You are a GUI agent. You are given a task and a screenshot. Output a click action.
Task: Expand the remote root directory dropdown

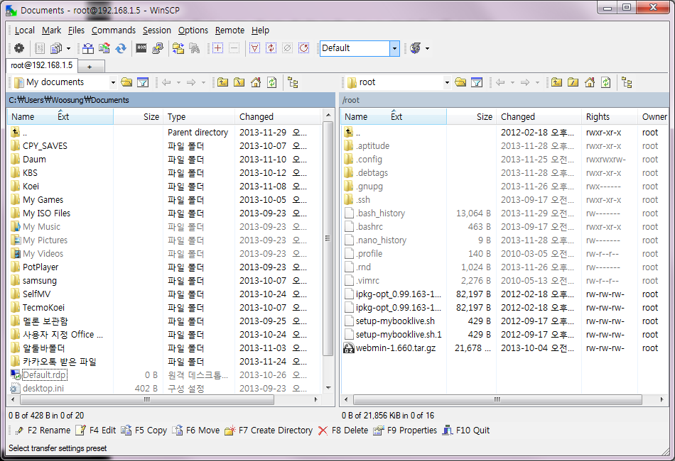(x=447, y=82)
